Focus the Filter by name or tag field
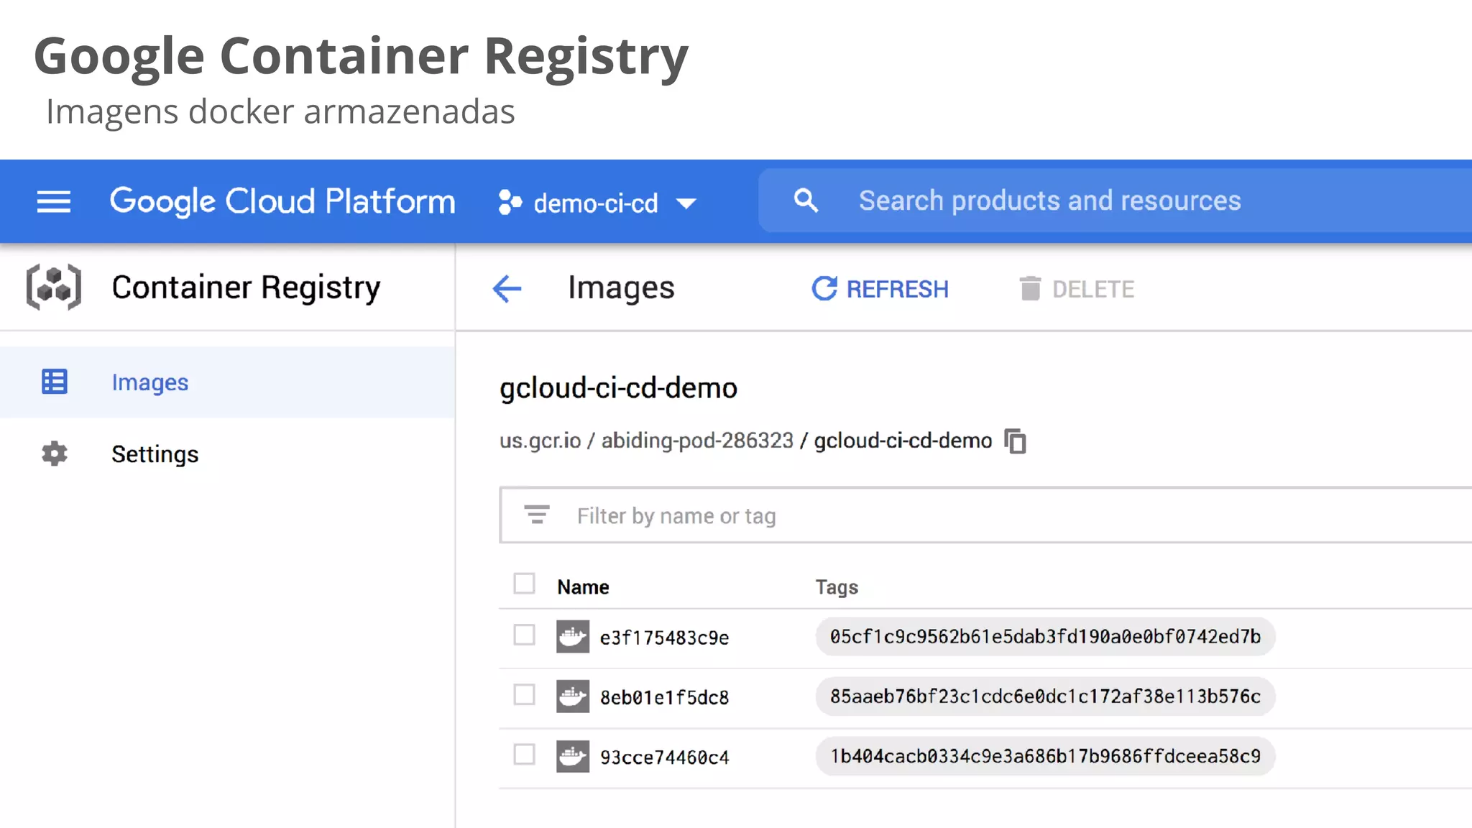 986,515
